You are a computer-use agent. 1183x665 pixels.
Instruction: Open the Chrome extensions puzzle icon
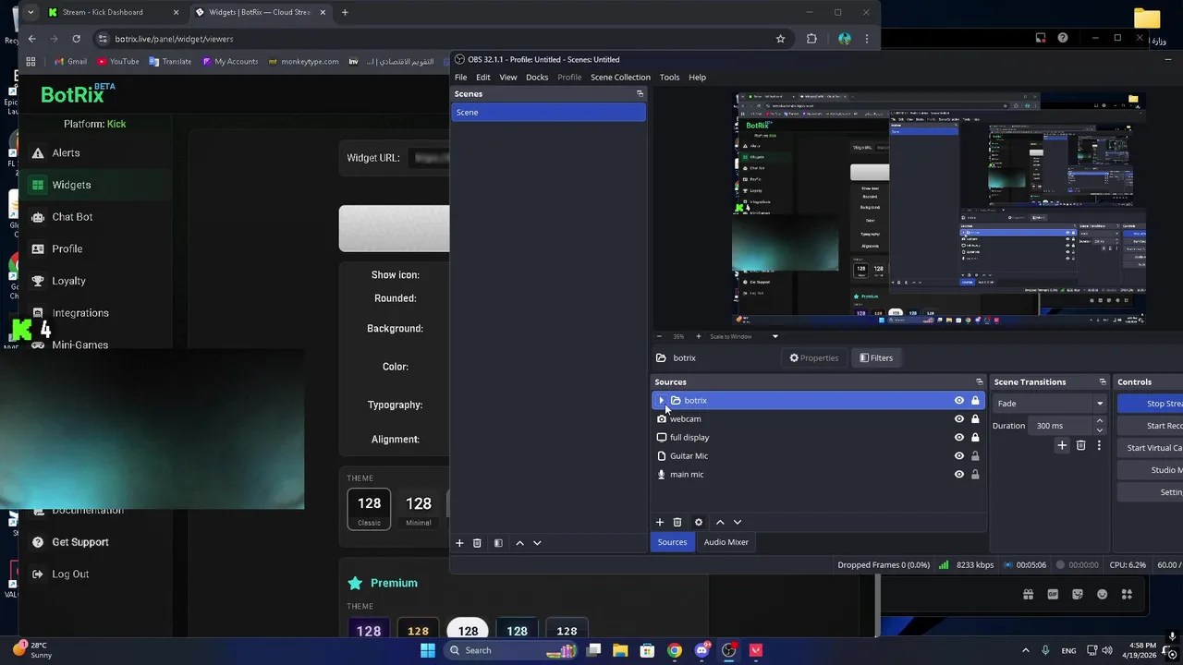(811, 39)
